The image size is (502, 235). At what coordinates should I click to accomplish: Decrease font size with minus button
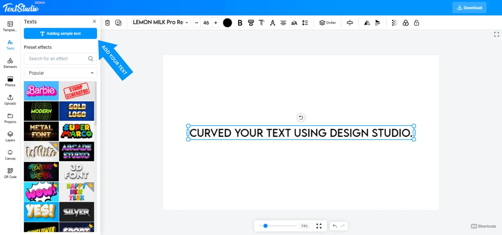[x=197, y=23]
